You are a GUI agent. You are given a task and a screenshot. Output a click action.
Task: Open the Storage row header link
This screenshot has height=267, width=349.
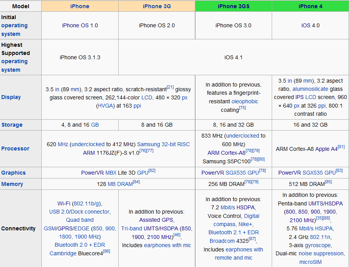(12, 125)
